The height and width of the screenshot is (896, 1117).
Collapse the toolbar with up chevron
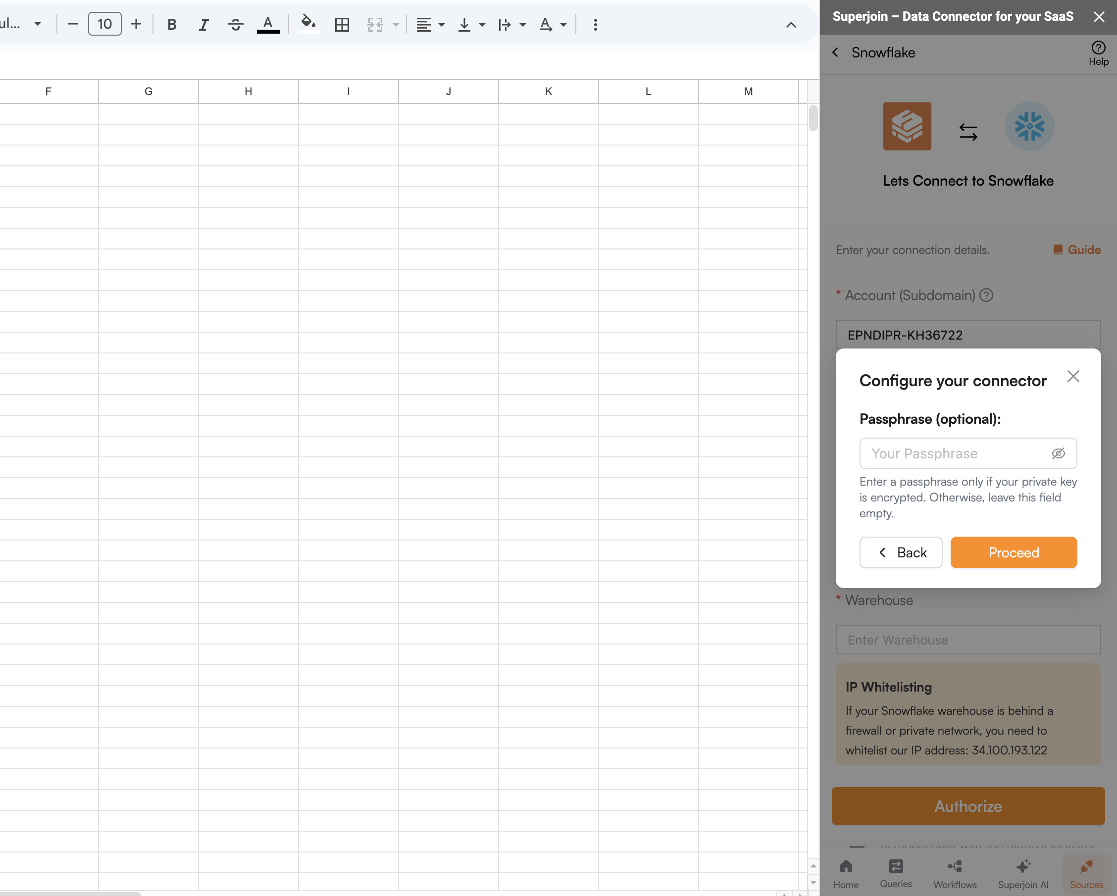[x=791, y=24]
